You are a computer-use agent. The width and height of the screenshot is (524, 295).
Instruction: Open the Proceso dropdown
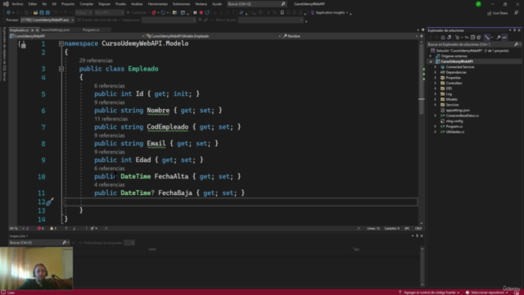pyautogui.click(x=47, y=20)
